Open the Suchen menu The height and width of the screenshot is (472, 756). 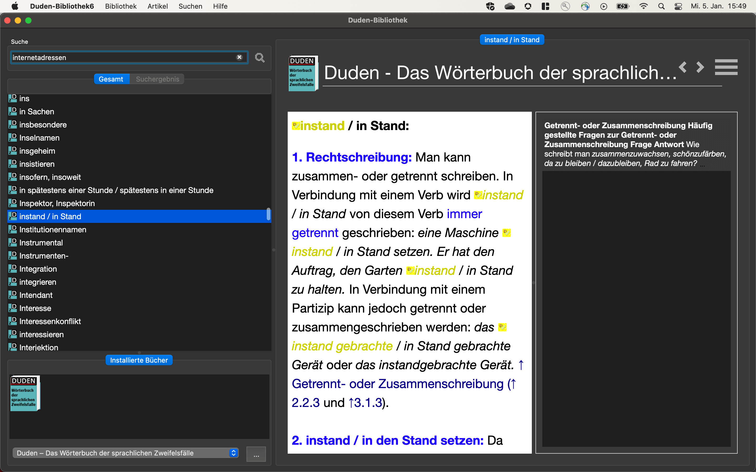coord(190,6)
